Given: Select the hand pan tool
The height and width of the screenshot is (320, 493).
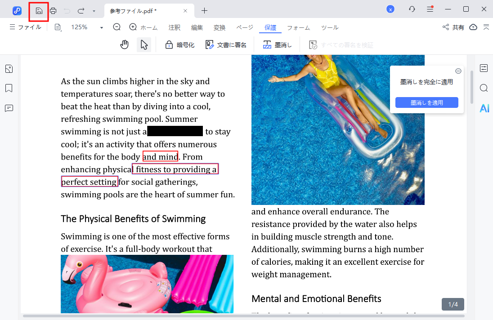Looking at the screenshot, I should (x=125, y=44).
